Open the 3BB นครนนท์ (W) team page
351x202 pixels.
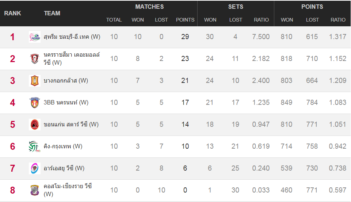[66, 103]
